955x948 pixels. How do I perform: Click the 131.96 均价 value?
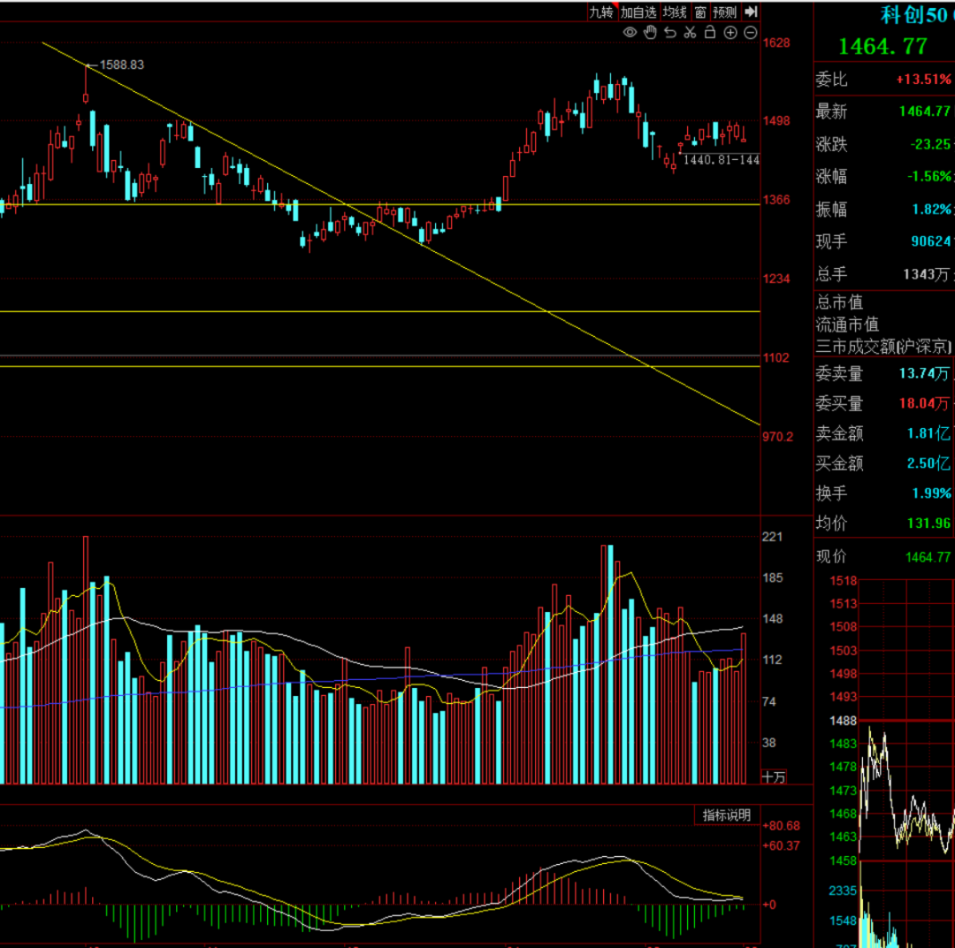(x=928, y=524)
